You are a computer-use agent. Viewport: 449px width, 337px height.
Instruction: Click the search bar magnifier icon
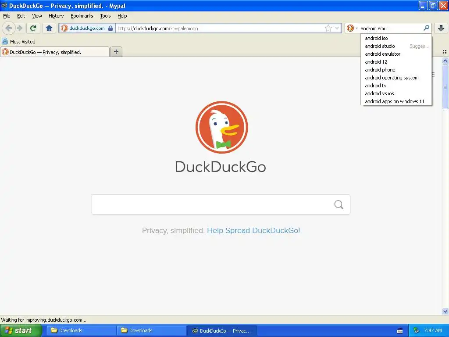click(426, 28)
